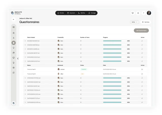The height and width of the screenshot is (115, 162).
Task: Open results chart icon for Jackson's Financial Health
Action: 142,69
